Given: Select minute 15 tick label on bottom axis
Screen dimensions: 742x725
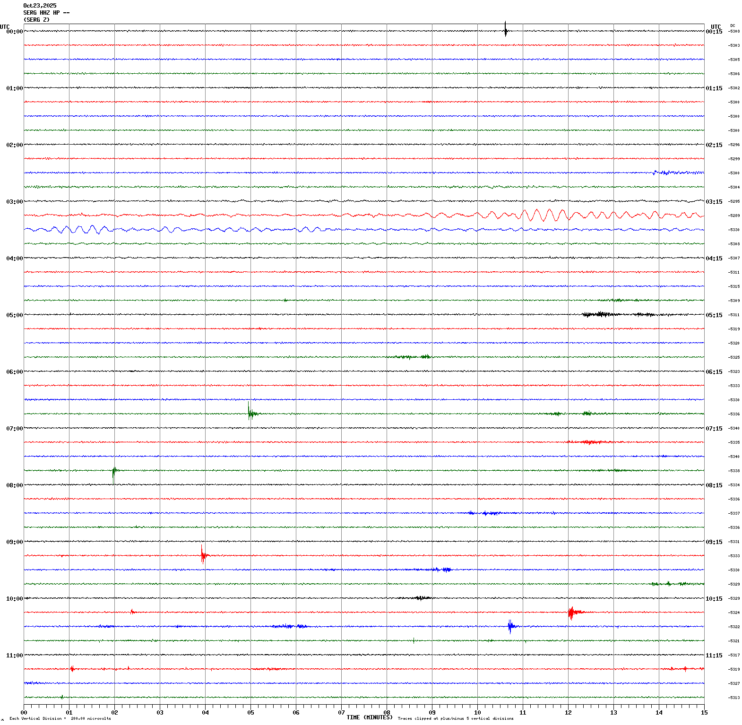Looking at the screenshot, I should [704, 713].
